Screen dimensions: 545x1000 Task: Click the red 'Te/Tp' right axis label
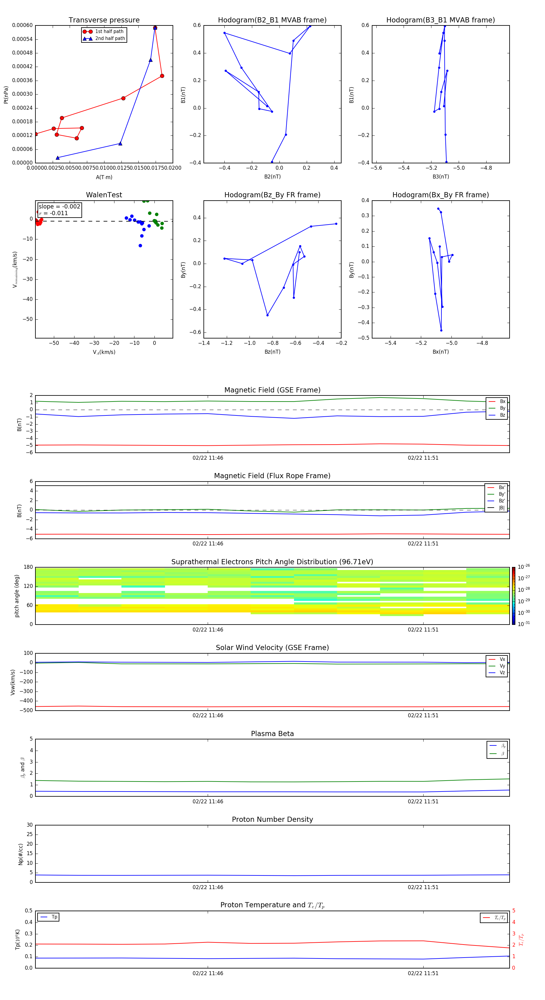tap(521, 939)
